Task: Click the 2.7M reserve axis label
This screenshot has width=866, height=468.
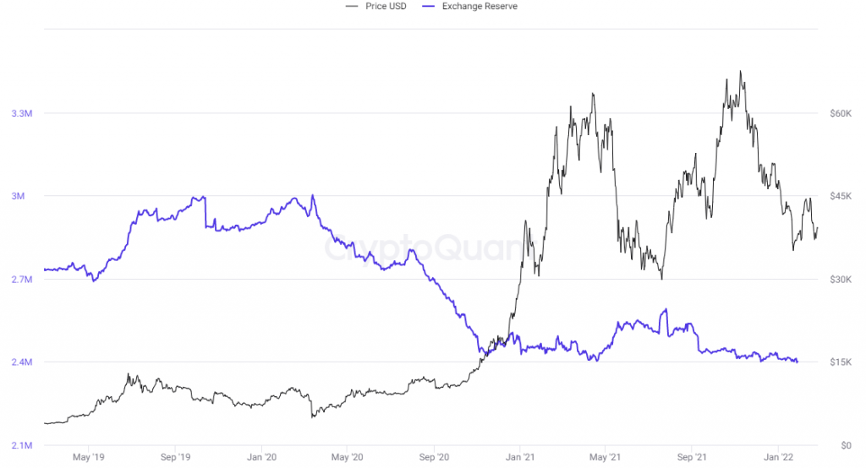Action: coord(20,280)
